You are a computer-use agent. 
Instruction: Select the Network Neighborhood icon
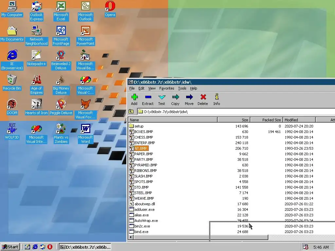pyautogui.click(x=37, y=35)
